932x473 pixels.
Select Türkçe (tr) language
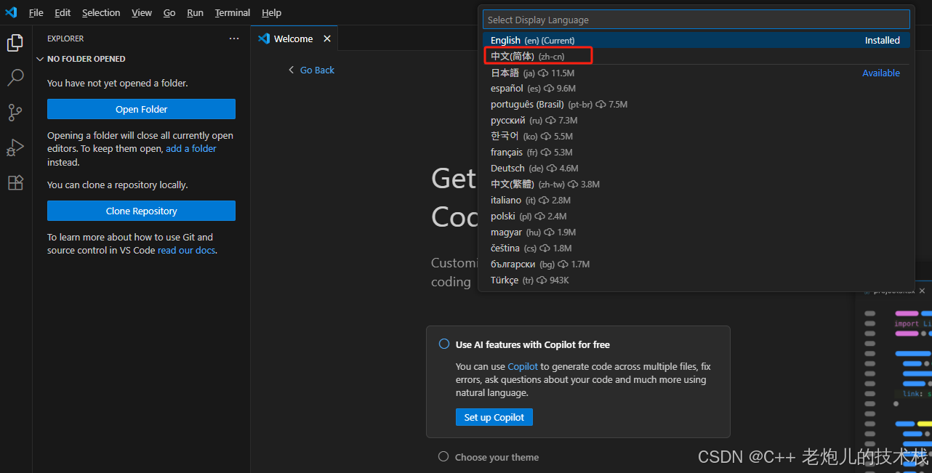(x=696, y=280)
